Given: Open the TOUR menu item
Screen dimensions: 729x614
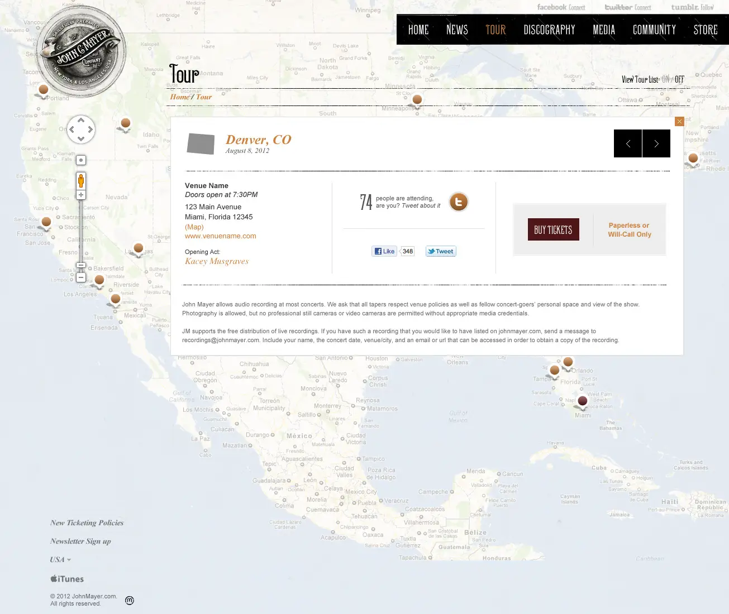Looking at the screenshot, I should (x=495, y=30).
